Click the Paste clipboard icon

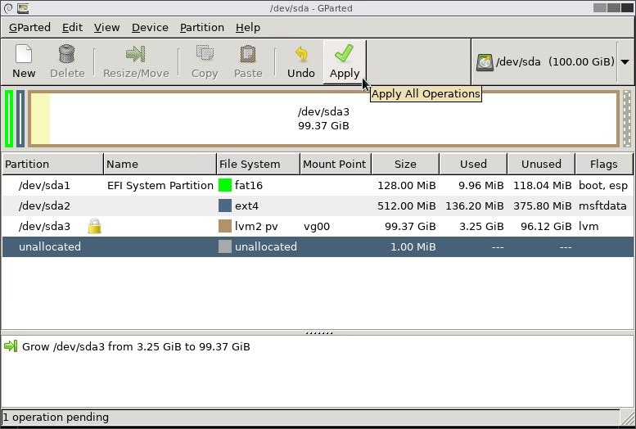pos(248,54)
